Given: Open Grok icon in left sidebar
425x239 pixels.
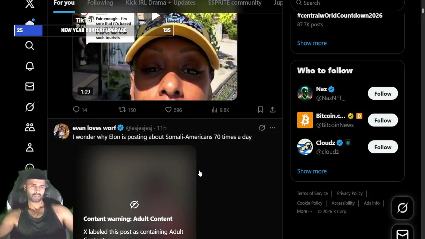Looking at the screenshot, I should coord(30,107).
